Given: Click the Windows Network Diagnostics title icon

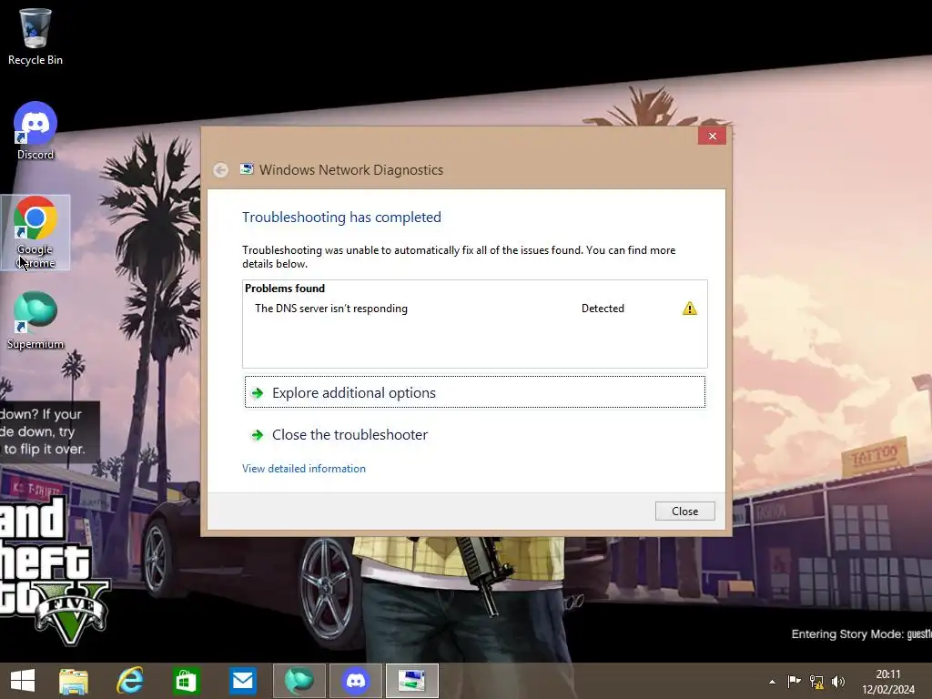Looking at the screenshot, I should 247,169.
